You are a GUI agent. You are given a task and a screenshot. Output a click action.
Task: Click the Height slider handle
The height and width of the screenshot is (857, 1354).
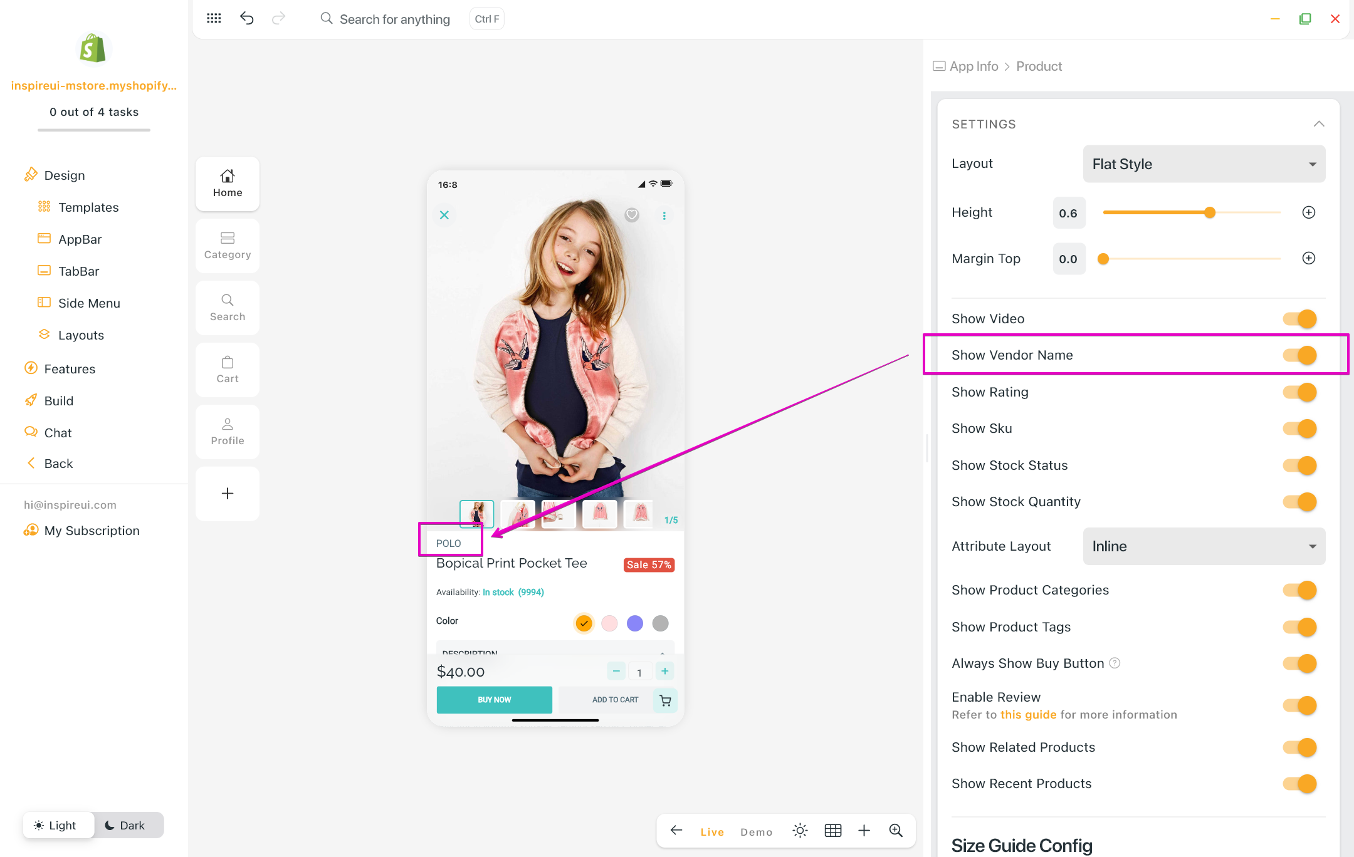coord(1210,212)
